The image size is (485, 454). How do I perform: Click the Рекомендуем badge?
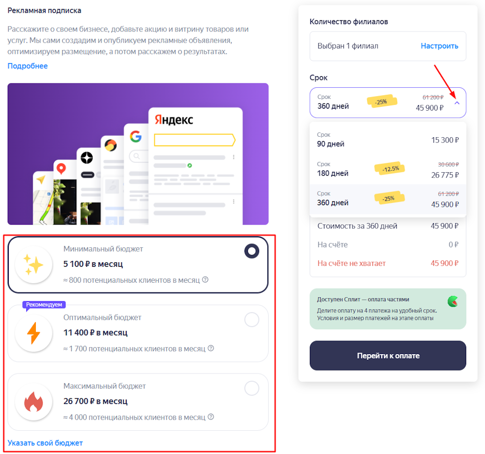coord(44,305)
